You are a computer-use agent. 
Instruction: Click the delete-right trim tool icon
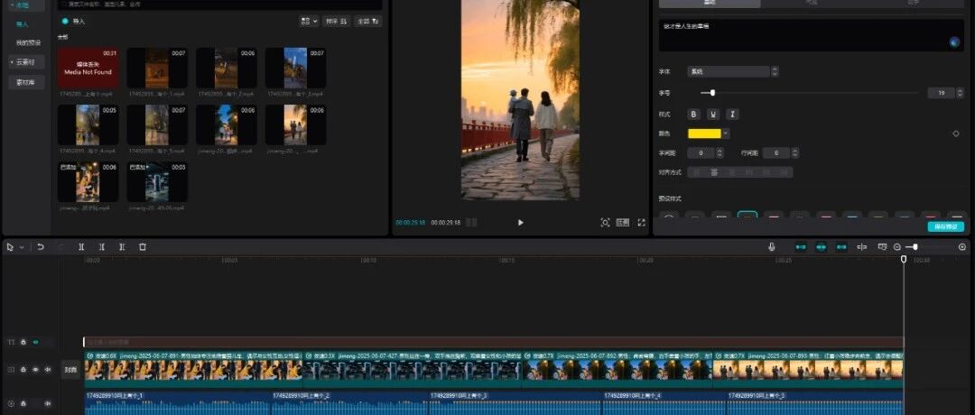[x=122, y=247]
